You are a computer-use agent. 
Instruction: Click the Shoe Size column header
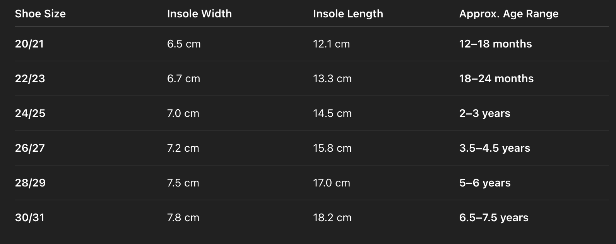pos(40,14)
